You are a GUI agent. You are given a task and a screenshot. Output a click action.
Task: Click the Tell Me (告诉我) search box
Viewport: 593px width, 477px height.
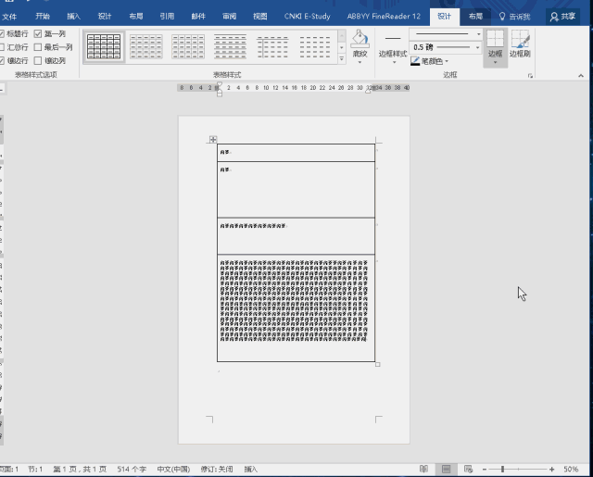pyautogui.click(x=515, y=16)
